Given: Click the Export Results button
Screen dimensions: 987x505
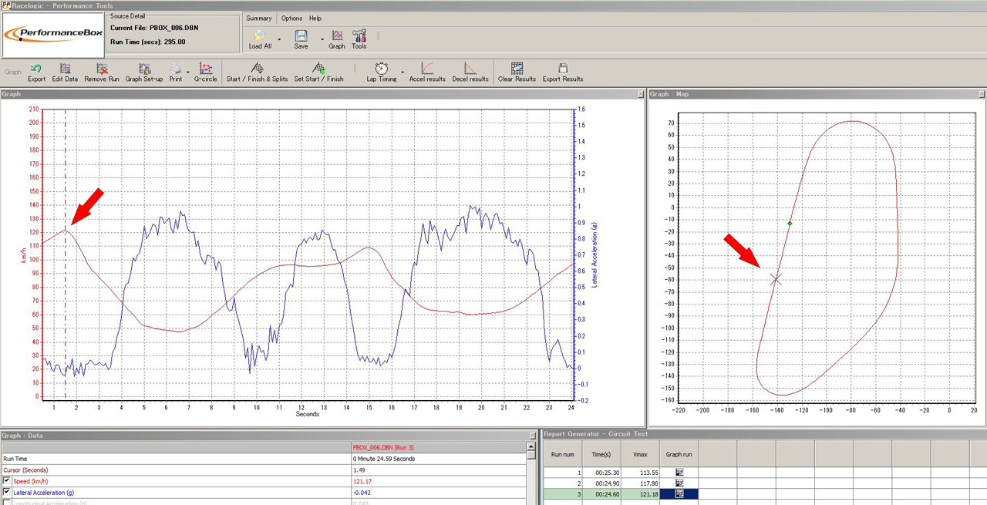Looking at the screenshot, I should (563, 69).
